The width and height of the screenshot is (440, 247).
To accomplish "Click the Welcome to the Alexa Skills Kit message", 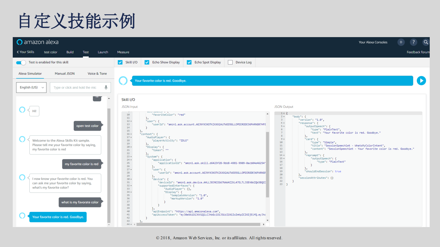I will click(65, 145).
